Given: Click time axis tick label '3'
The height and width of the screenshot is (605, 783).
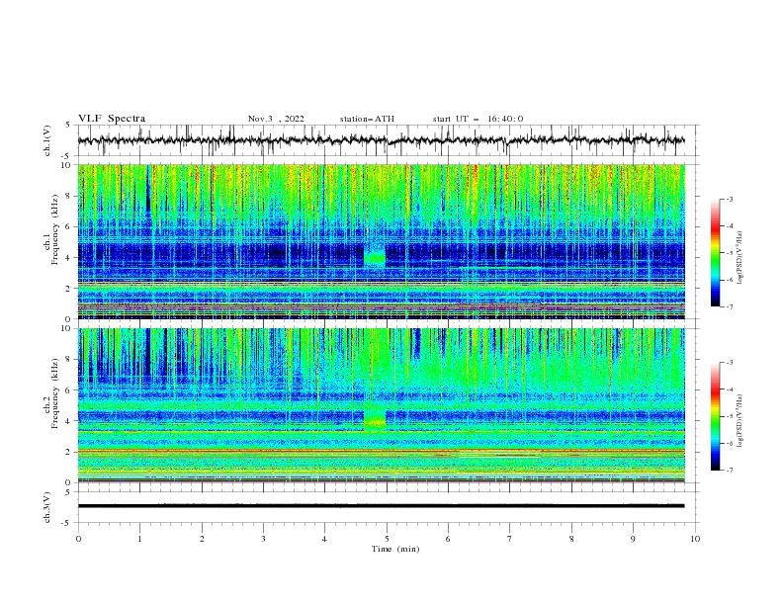Looking at the screenshot, I should pos(263,539).
